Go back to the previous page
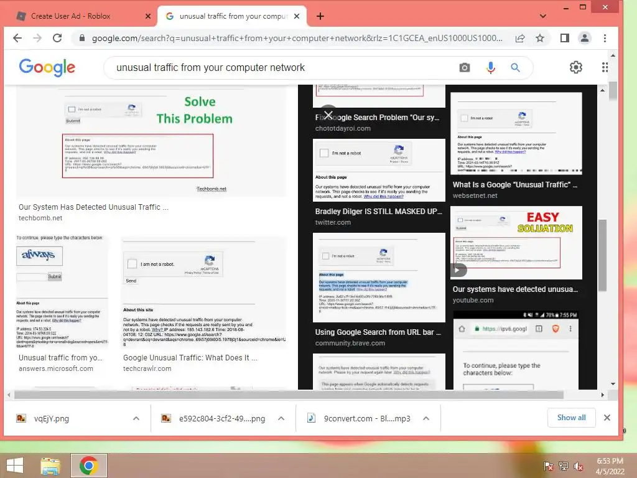This screenshot has height=478, width=637. tap(17, 38)
